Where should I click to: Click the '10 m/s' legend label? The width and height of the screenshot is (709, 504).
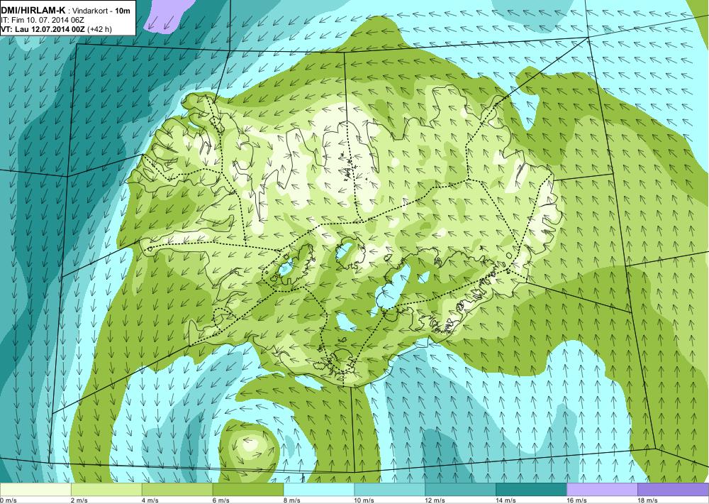click(x=364, y=500)
